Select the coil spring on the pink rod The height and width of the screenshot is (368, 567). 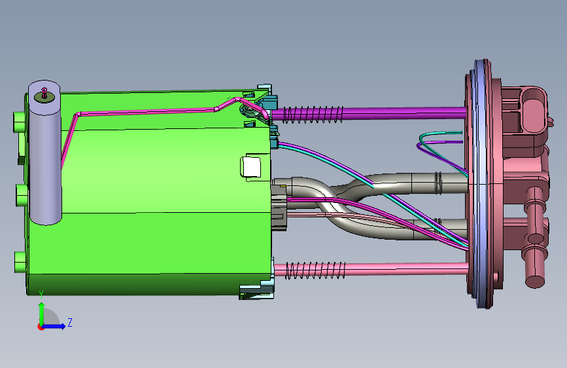[315, 270]
